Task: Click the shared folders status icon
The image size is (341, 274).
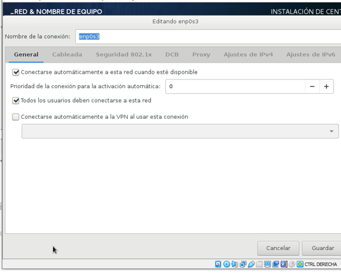Action: click(x=259, y=264)
